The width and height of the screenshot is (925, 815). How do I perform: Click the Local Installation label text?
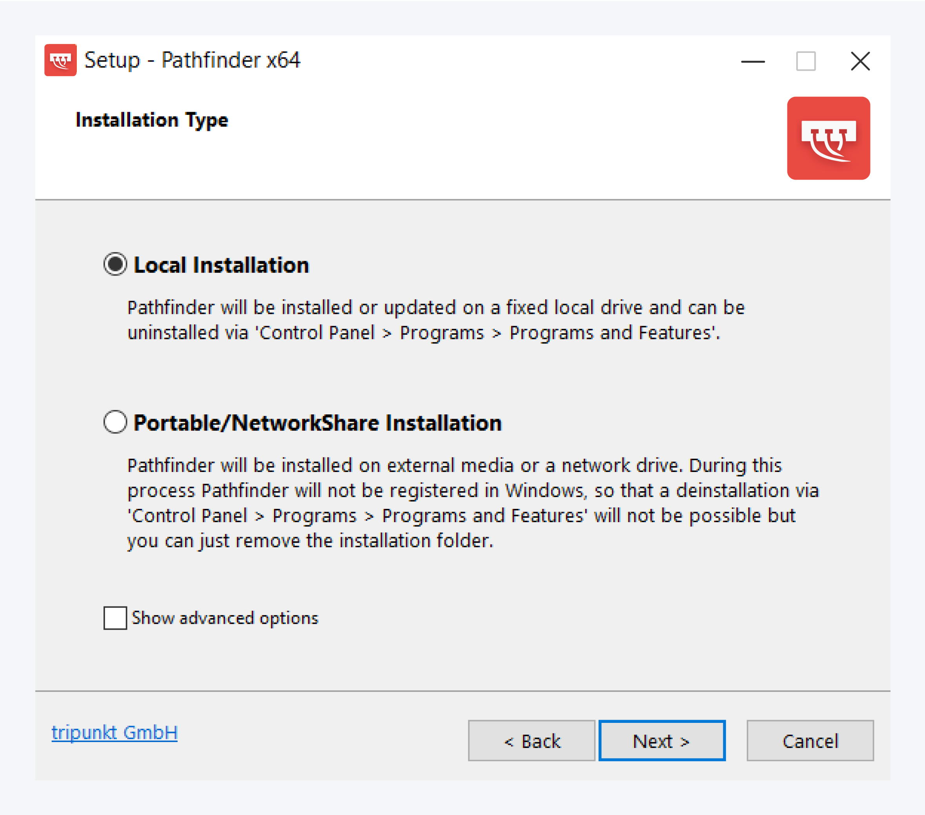tap(222, 265)
